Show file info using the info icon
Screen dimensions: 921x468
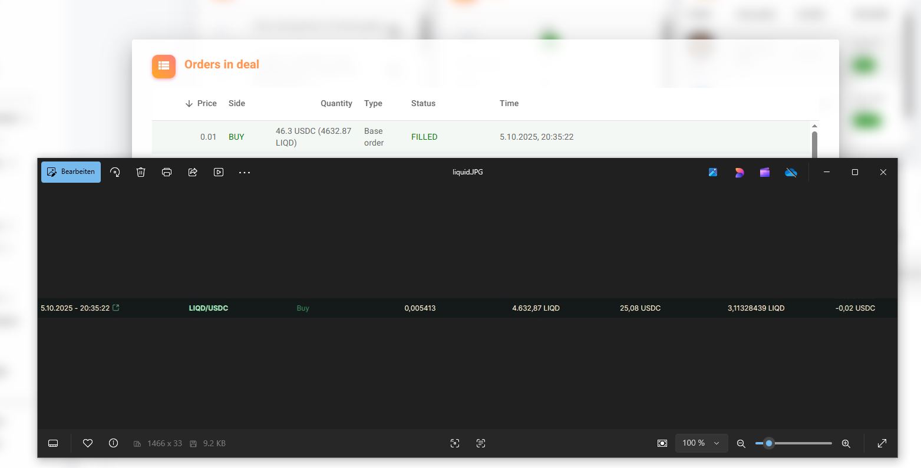(x=114, y=443)
